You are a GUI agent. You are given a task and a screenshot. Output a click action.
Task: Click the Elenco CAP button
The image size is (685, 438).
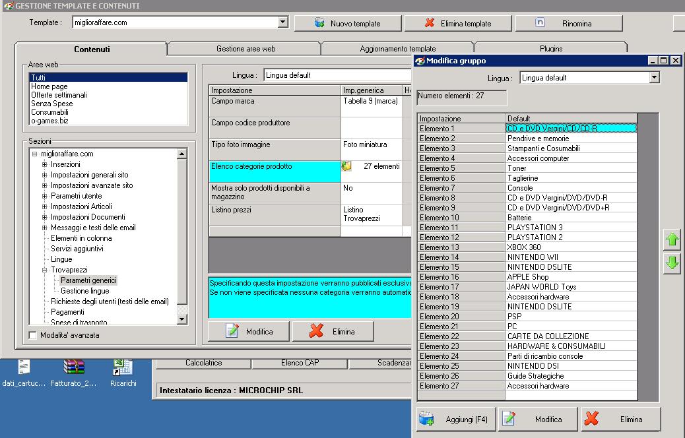pyautogui.click(x=300, y=363)
